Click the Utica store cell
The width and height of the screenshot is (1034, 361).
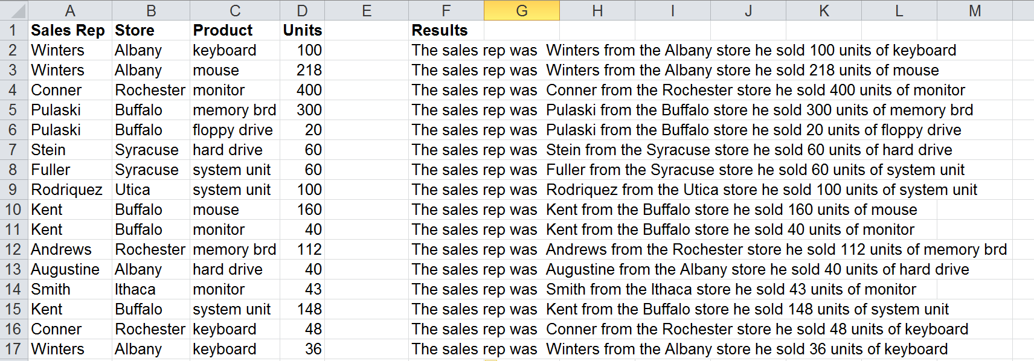tap(151, 190)
